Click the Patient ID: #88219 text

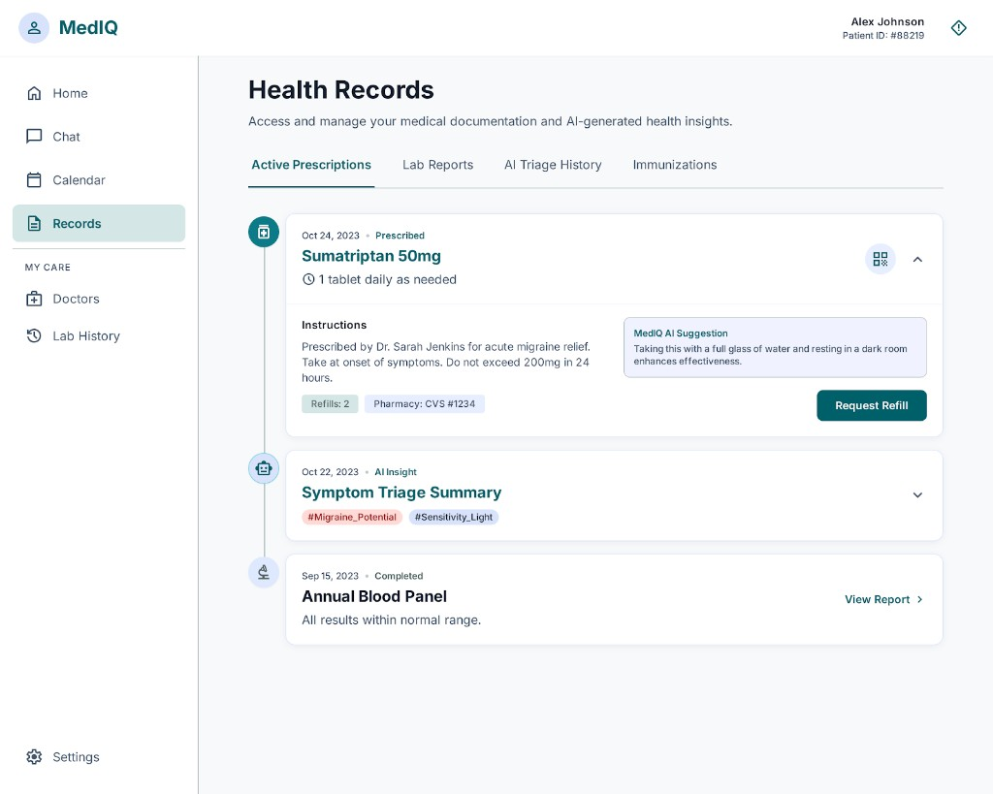882,36
